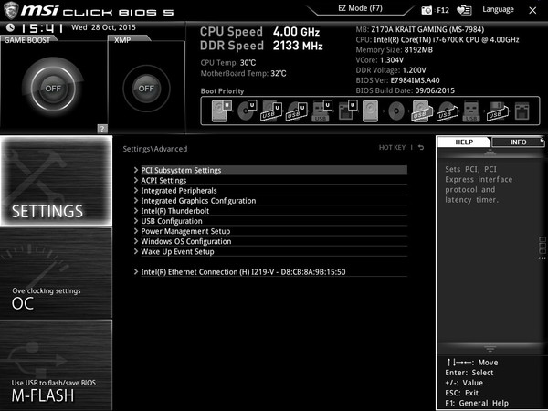
Task: Switch to the INFO tab
Action: tap(518, 142)
